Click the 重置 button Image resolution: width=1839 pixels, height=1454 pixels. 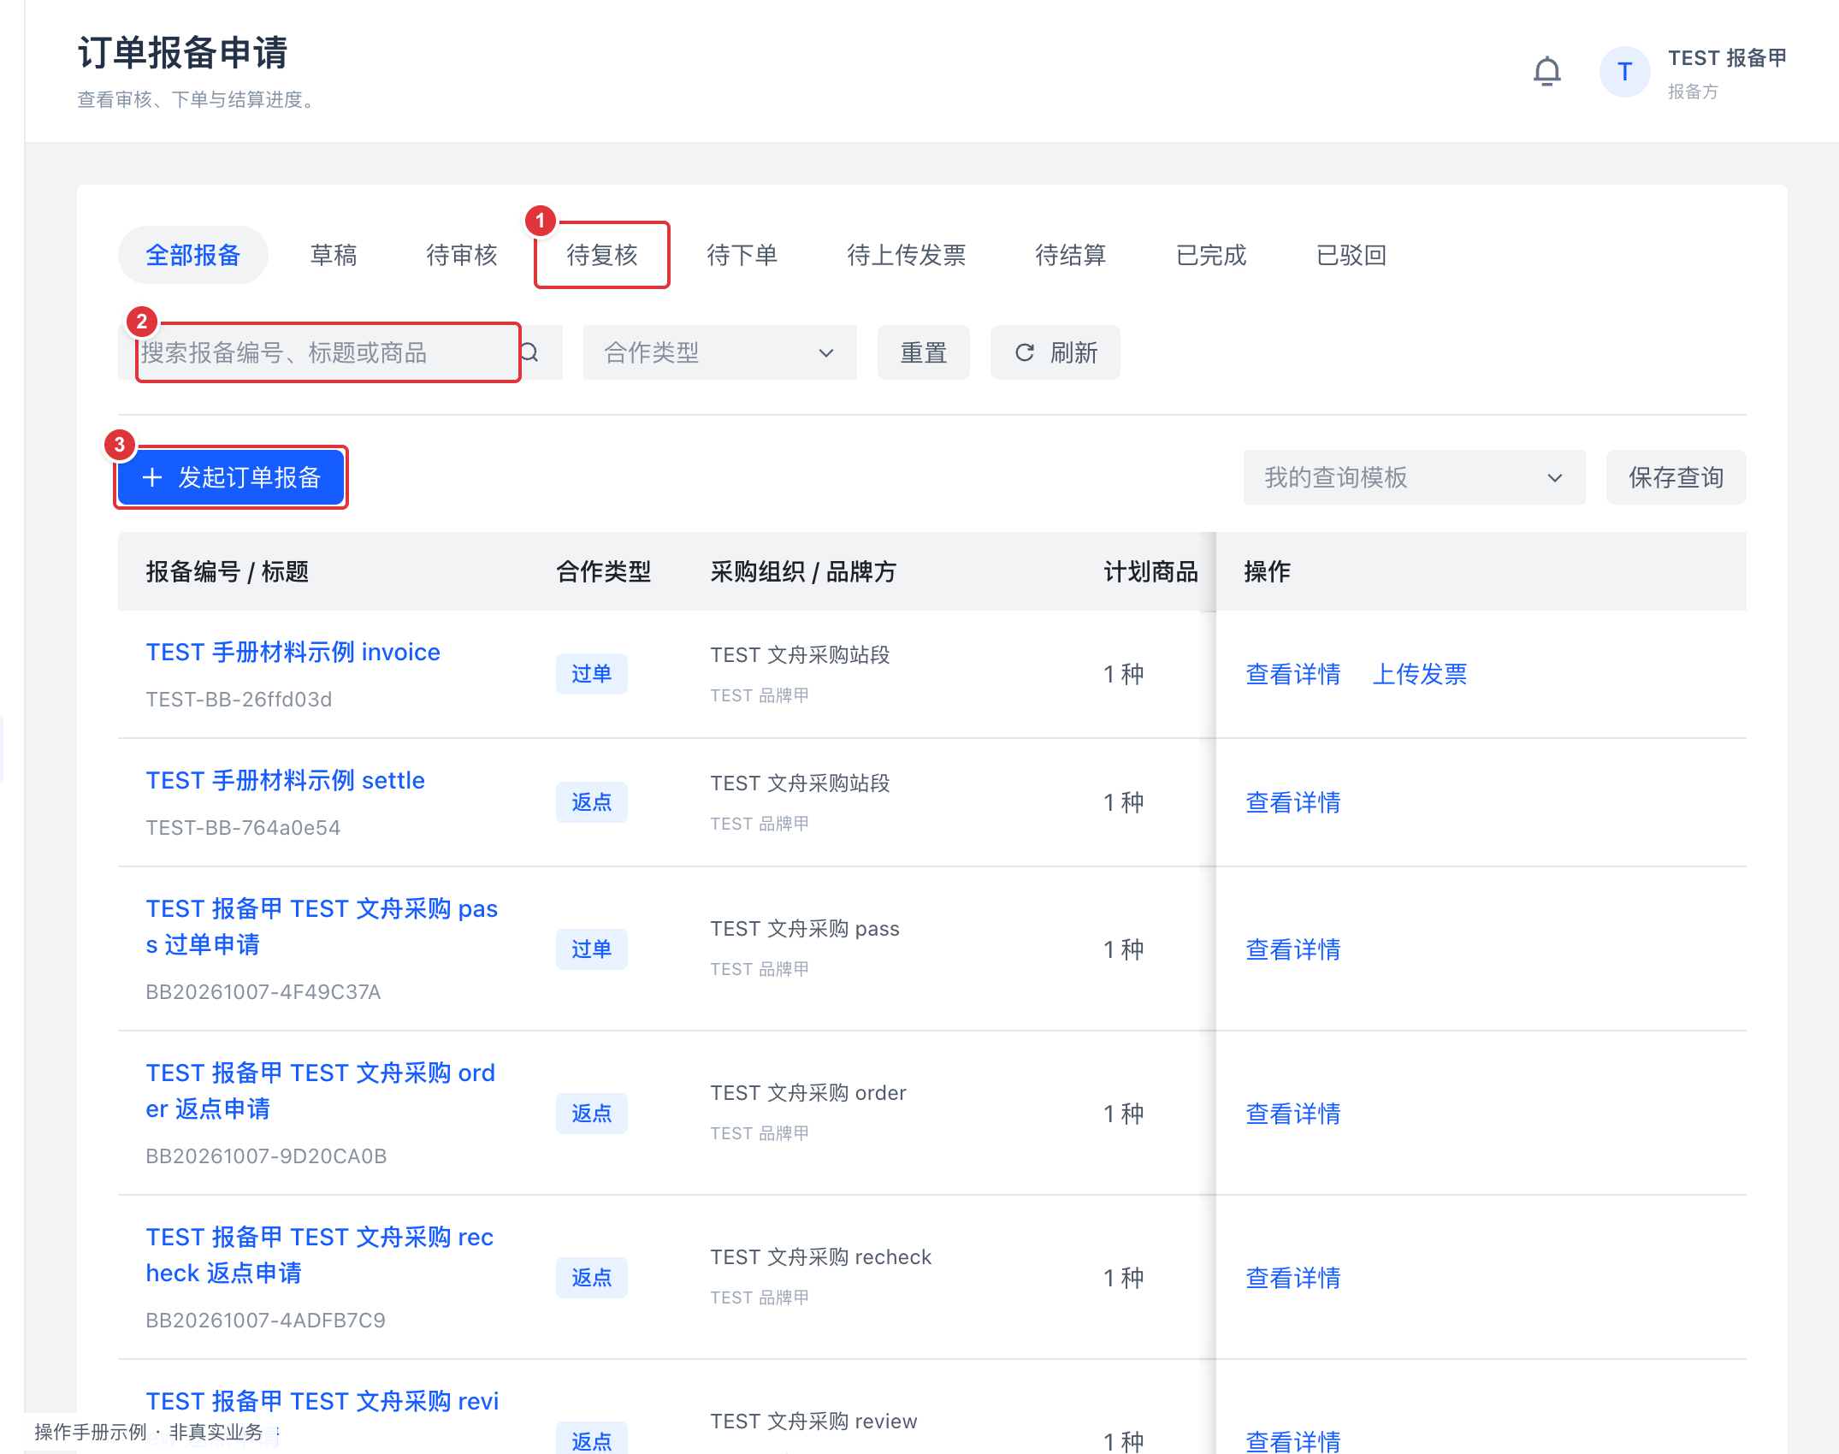point(924,352)
